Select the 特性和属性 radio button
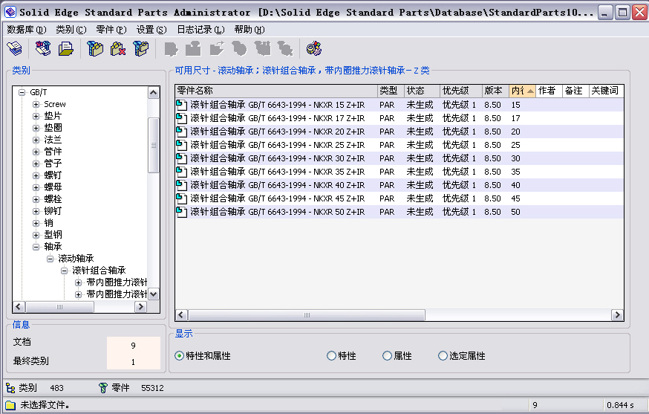649x414 pixels. coord(179,355)
